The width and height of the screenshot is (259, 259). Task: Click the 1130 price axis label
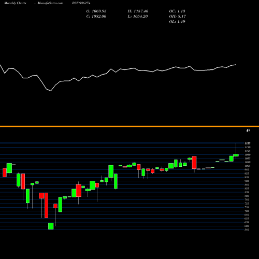coord(248,147)
